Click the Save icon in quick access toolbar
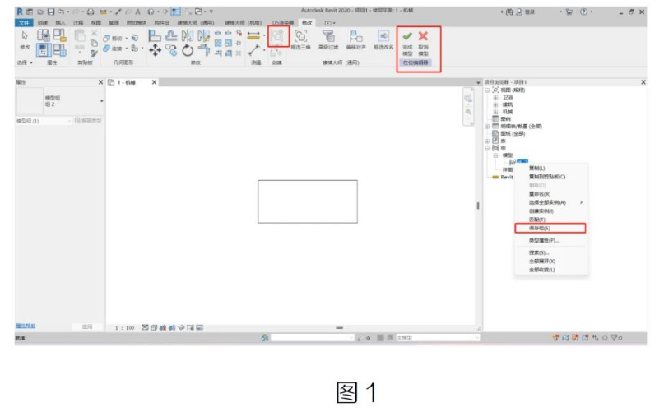 [51, 12]
